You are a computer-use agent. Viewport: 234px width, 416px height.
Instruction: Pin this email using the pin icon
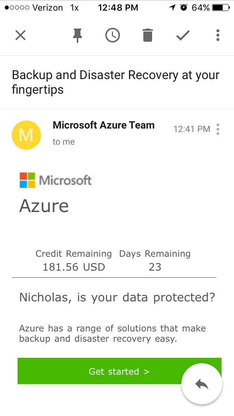coord(77,35)
